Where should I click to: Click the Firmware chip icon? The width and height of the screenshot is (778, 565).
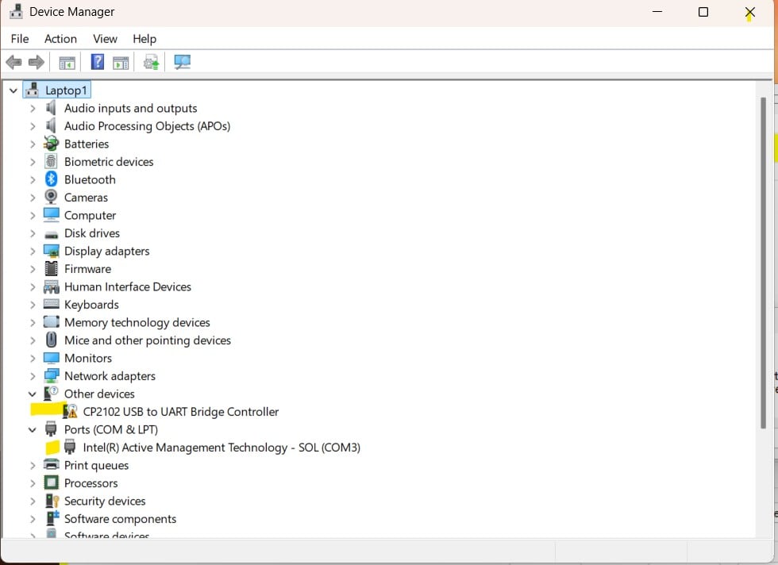pos(51,268)
